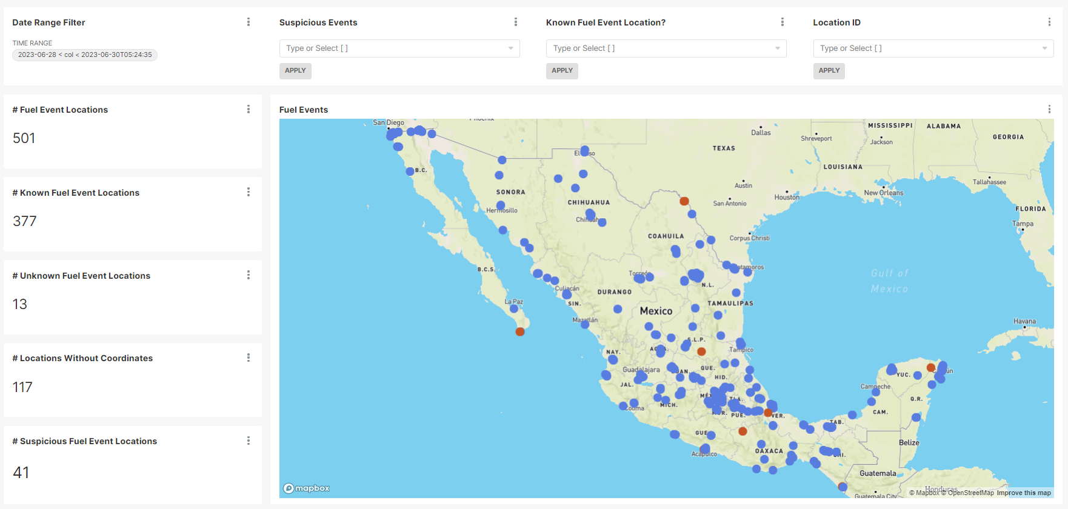Click the Tampa city label on the map
The width and height of the screenshot is (1068, 509).
tap(1023, 224)
